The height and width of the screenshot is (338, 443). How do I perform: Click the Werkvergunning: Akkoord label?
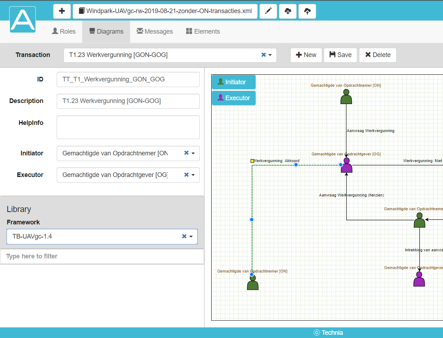pyautogui.click(x=276, y=161)
